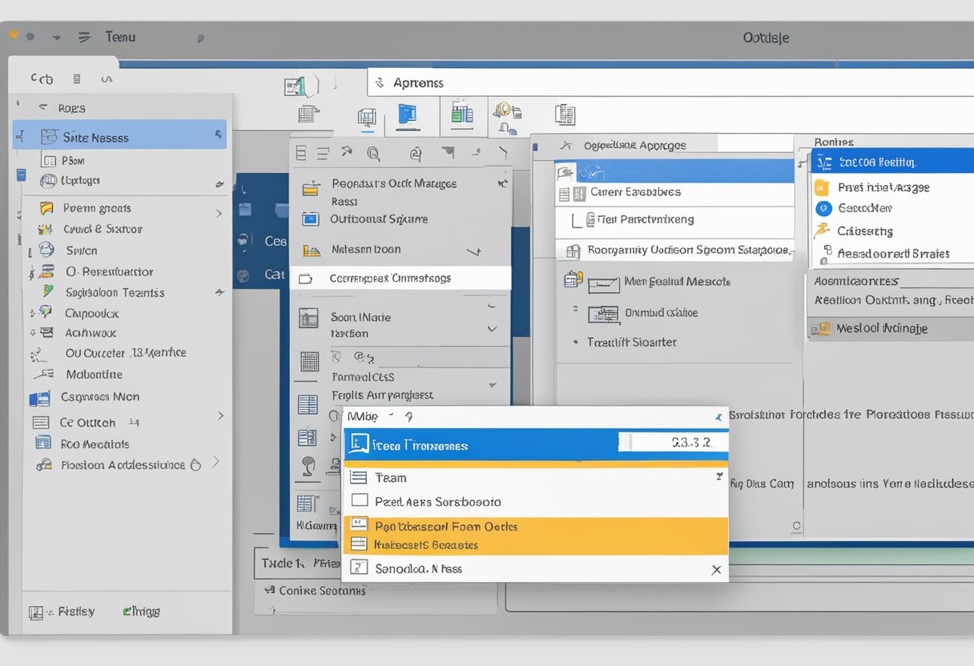Click the document icon right of the ribbon
Image resolution: width=974 pixels, height=666 pixels.
pyautogui.click(x=565, y=114)
